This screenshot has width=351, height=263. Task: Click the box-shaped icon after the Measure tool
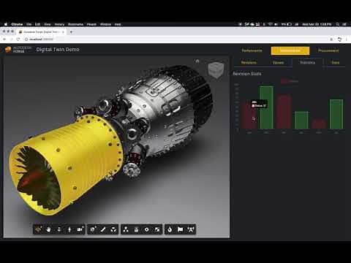(x=113, y=229)
